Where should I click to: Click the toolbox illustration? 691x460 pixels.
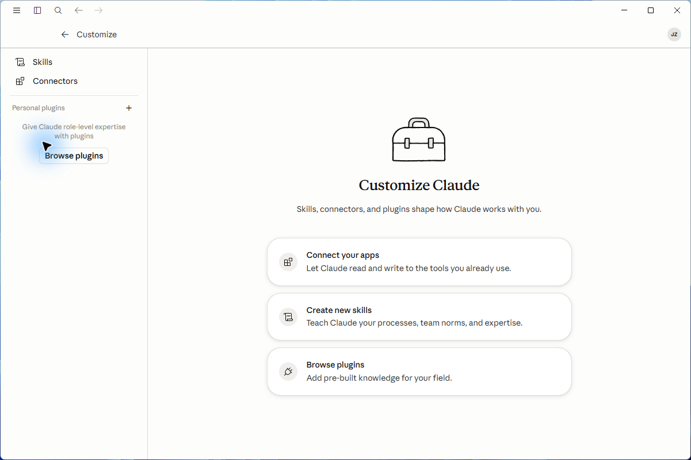coord(419,140)
